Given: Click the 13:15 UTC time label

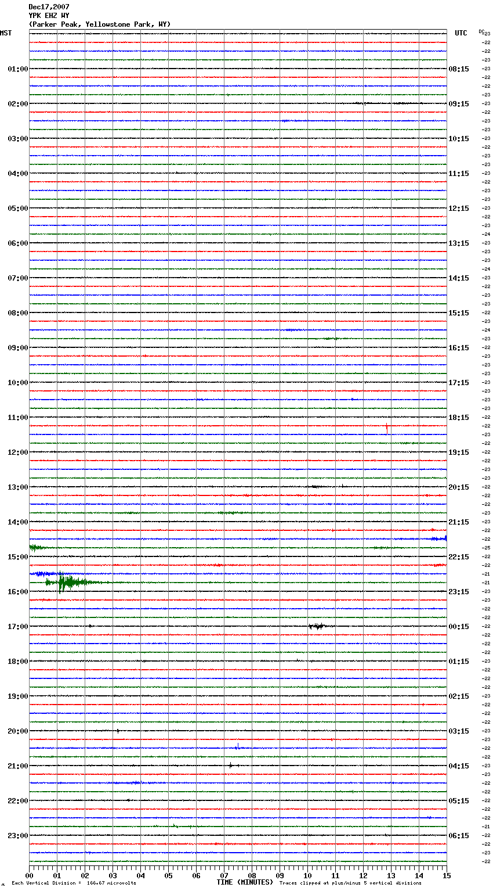Looking at the screenshot, I should (459, 243).
